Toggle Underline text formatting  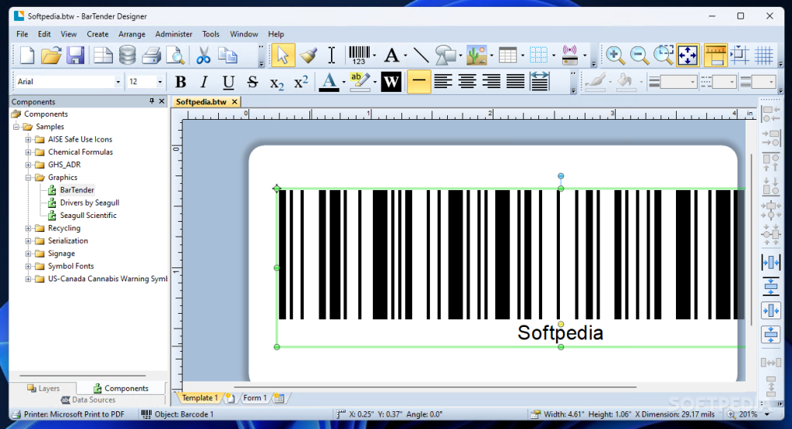(228, 82)
